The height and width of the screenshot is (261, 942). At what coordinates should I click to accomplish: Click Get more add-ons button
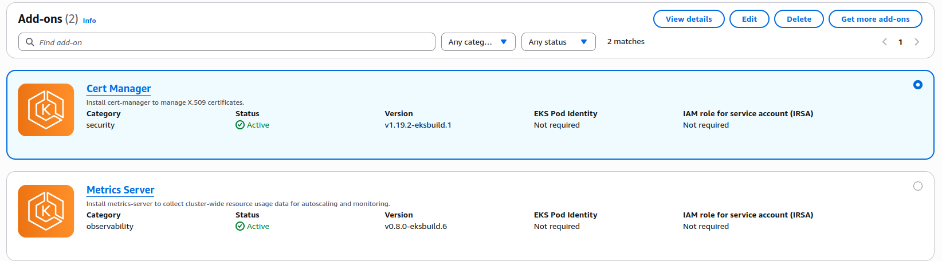tap(875, 19)
